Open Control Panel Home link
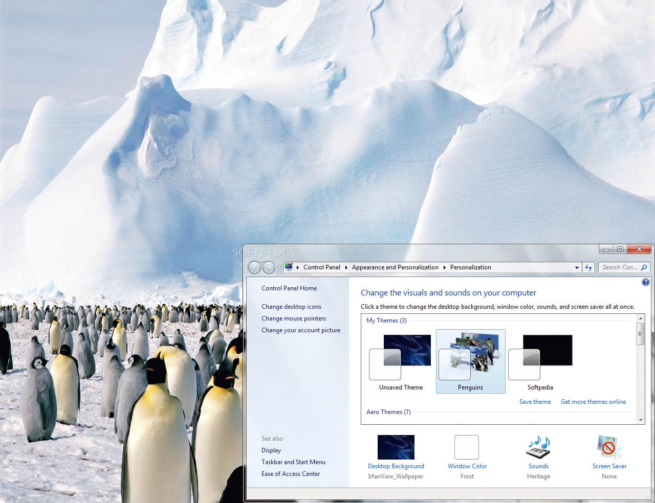The height and width of the screenshot is (503, 655). pos(289,288)
